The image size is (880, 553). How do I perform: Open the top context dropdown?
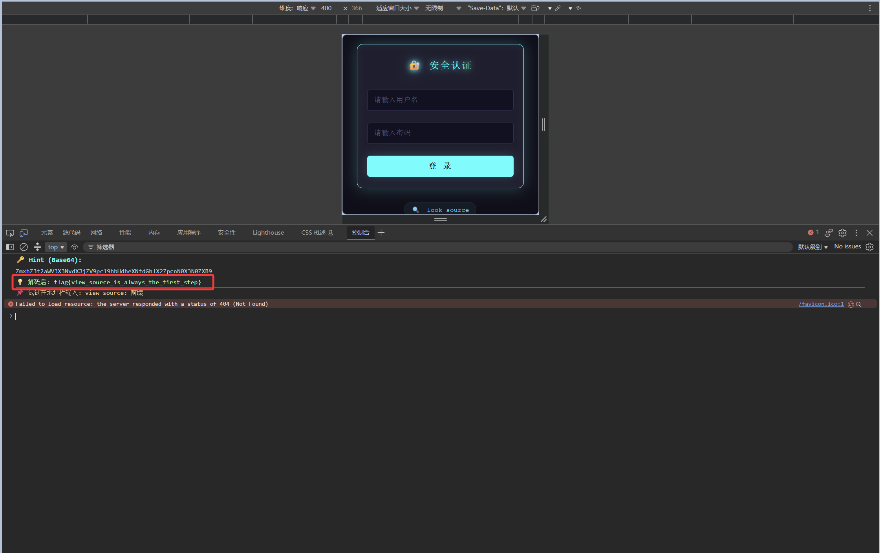click(x=56, y=247)
